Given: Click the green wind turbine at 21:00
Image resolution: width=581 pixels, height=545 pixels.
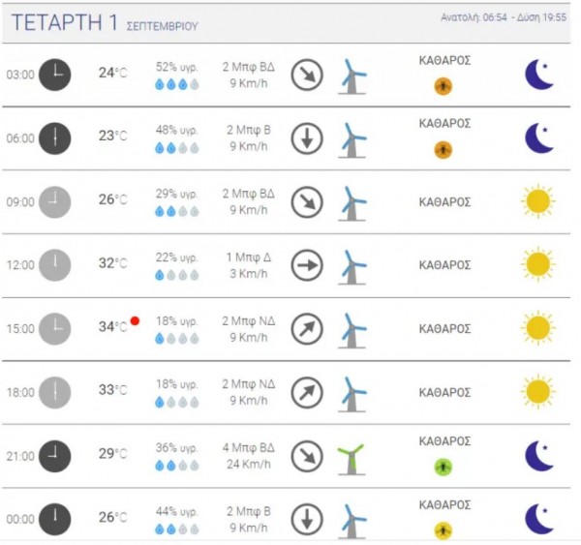Looking at the screenshot, I should click(352, 456).
